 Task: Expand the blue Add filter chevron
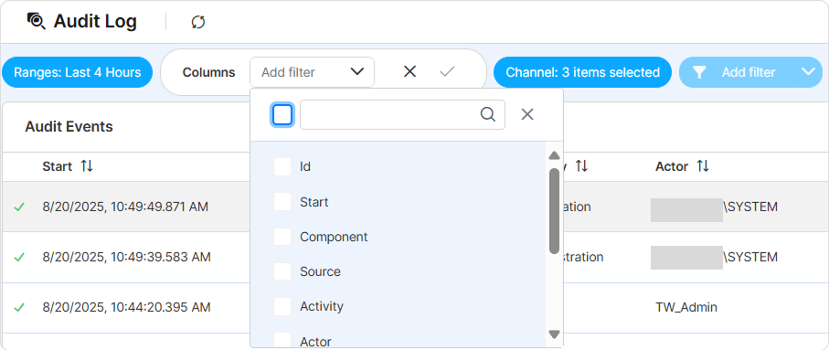coord(808,72)
